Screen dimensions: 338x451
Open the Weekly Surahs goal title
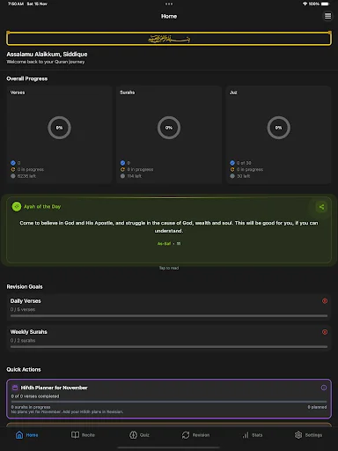(29, 332)
